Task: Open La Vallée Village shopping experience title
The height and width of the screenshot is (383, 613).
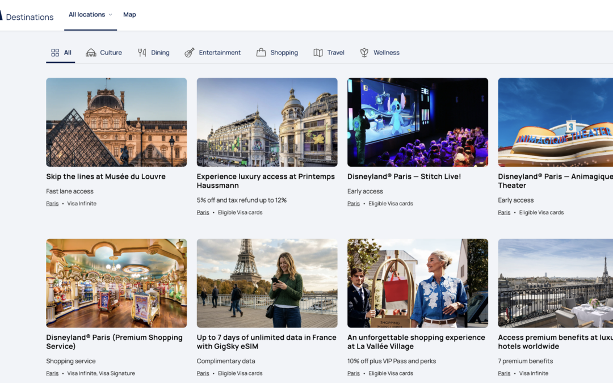Action: pyautogui.click(x=417, y=342)
